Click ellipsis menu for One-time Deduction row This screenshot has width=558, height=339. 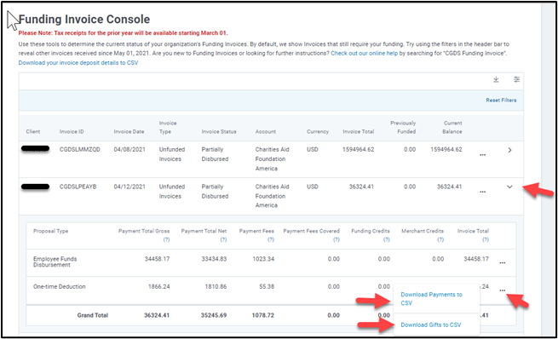502,290
